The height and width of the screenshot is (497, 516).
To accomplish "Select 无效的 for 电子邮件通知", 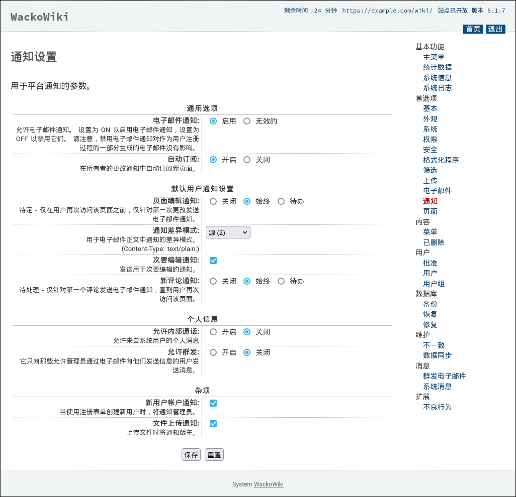I will click(x=247, y=121).
